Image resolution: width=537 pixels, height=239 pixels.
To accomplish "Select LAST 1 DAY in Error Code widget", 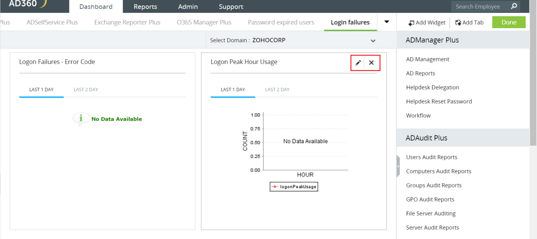I will coord(41,89).
